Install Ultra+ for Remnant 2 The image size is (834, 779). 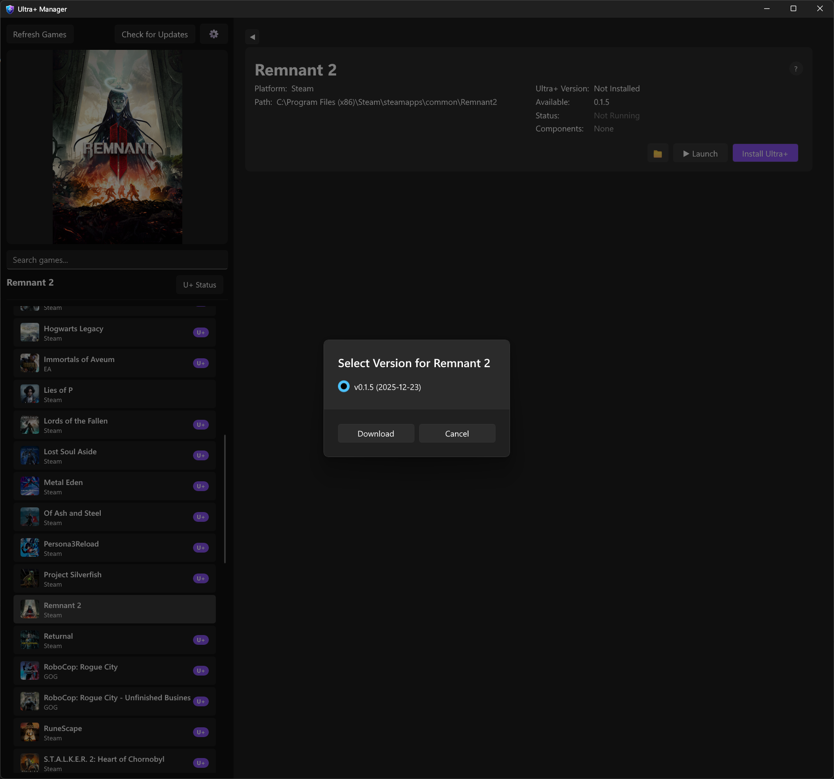point(765,153)
